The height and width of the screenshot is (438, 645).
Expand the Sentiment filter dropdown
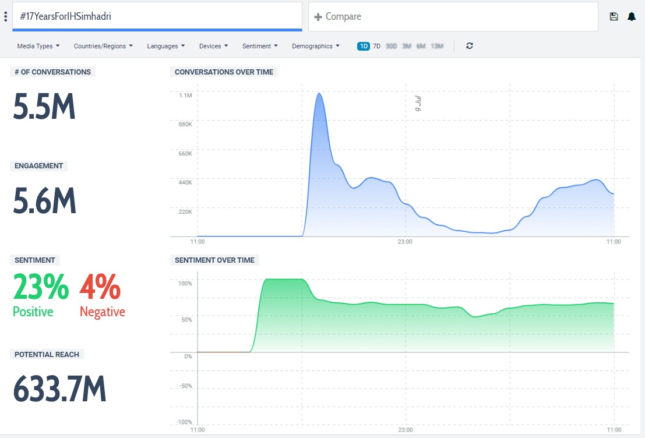click(260, 46)
